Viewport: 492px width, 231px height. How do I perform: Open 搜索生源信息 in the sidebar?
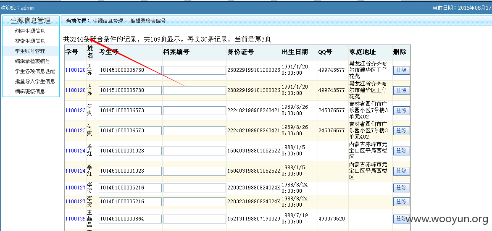(30, 41)
